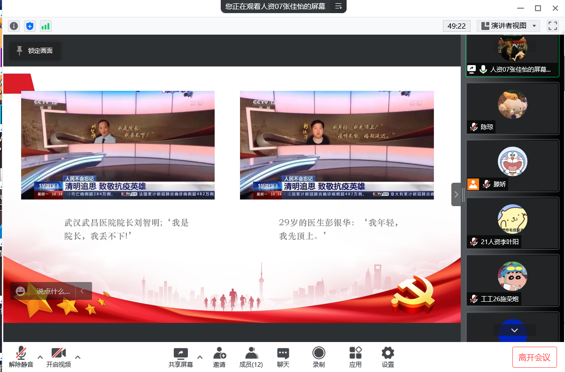Open the 演讲者视图 view dropdown
The width and height of the screenshot is (565, 372).
(x=508, y=26)
